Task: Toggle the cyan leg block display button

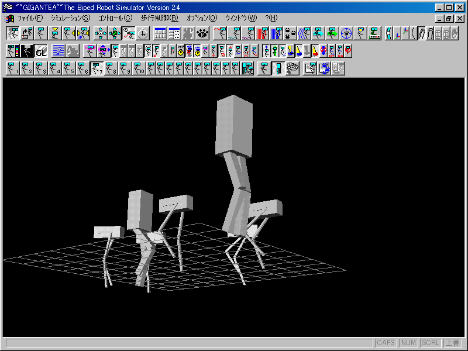Action: (278, 68)
